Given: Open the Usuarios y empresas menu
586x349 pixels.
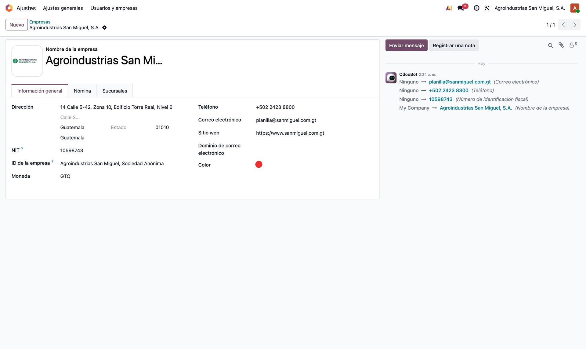Looking at the screenshot, I should coord(114,8).
